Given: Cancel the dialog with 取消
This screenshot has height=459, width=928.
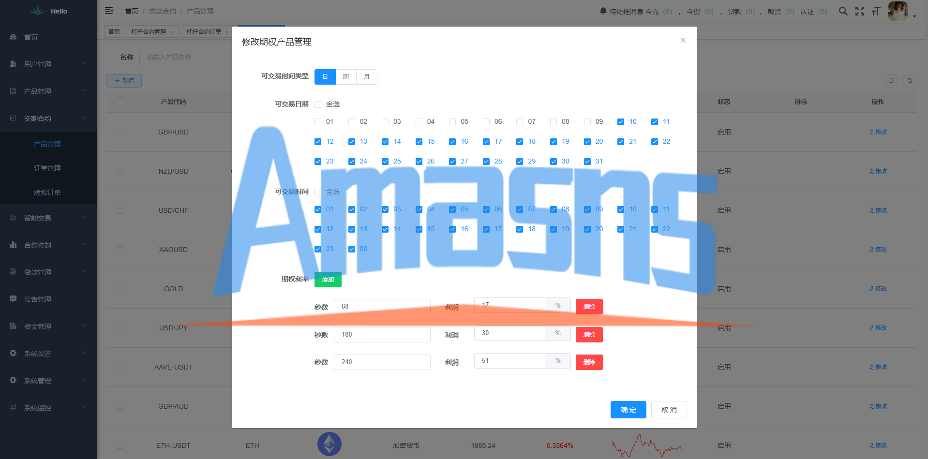Looking at the screenshot, I should click(x=669, y=410).
